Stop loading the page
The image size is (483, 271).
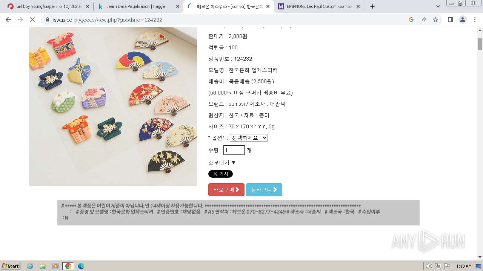point(32,20)
